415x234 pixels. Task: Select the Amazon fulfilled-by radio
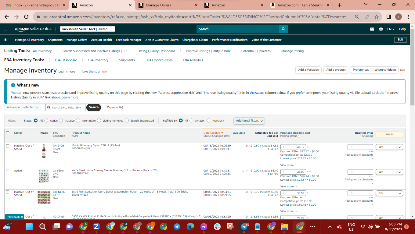click(192, 121)
